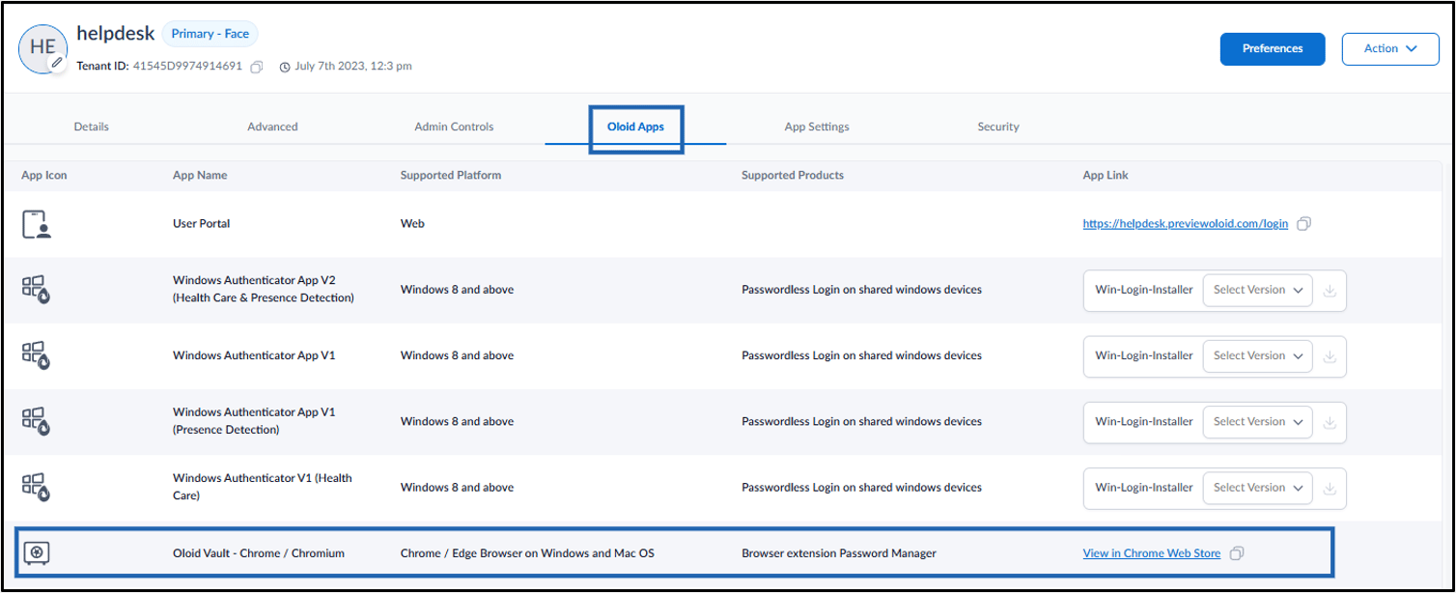The width and height of the screenshot is (1456, 593).
Task: Open the helpdesk.previewoloid.com login link
Action: click(x=1186, y=223)
